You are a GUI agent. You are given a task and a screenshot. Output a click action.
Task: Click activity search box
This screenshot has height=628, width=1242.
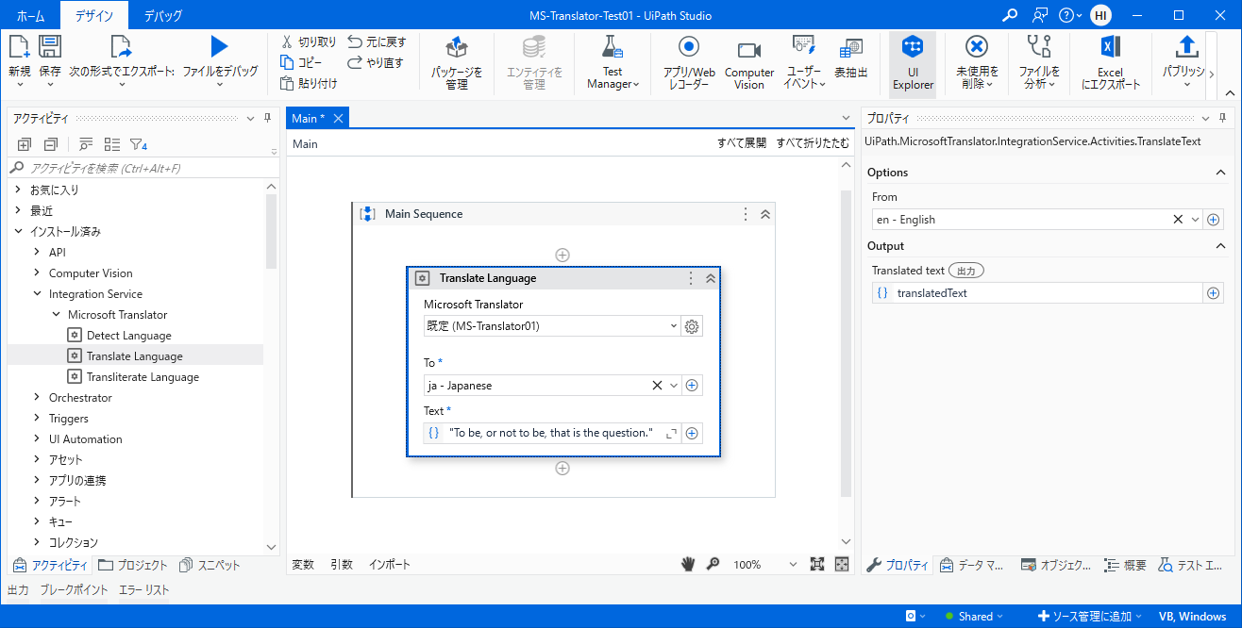[x=142, y=168]
